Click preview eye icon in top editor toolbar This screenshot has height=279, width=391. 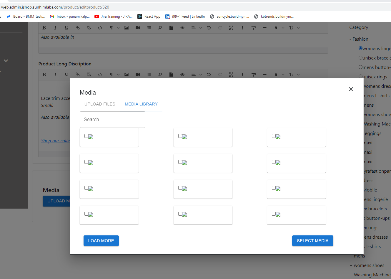182,28
